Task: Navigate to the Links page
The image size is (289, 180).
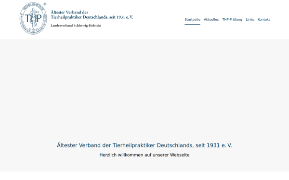Action: pyautogui.click(x=250, y=20)
